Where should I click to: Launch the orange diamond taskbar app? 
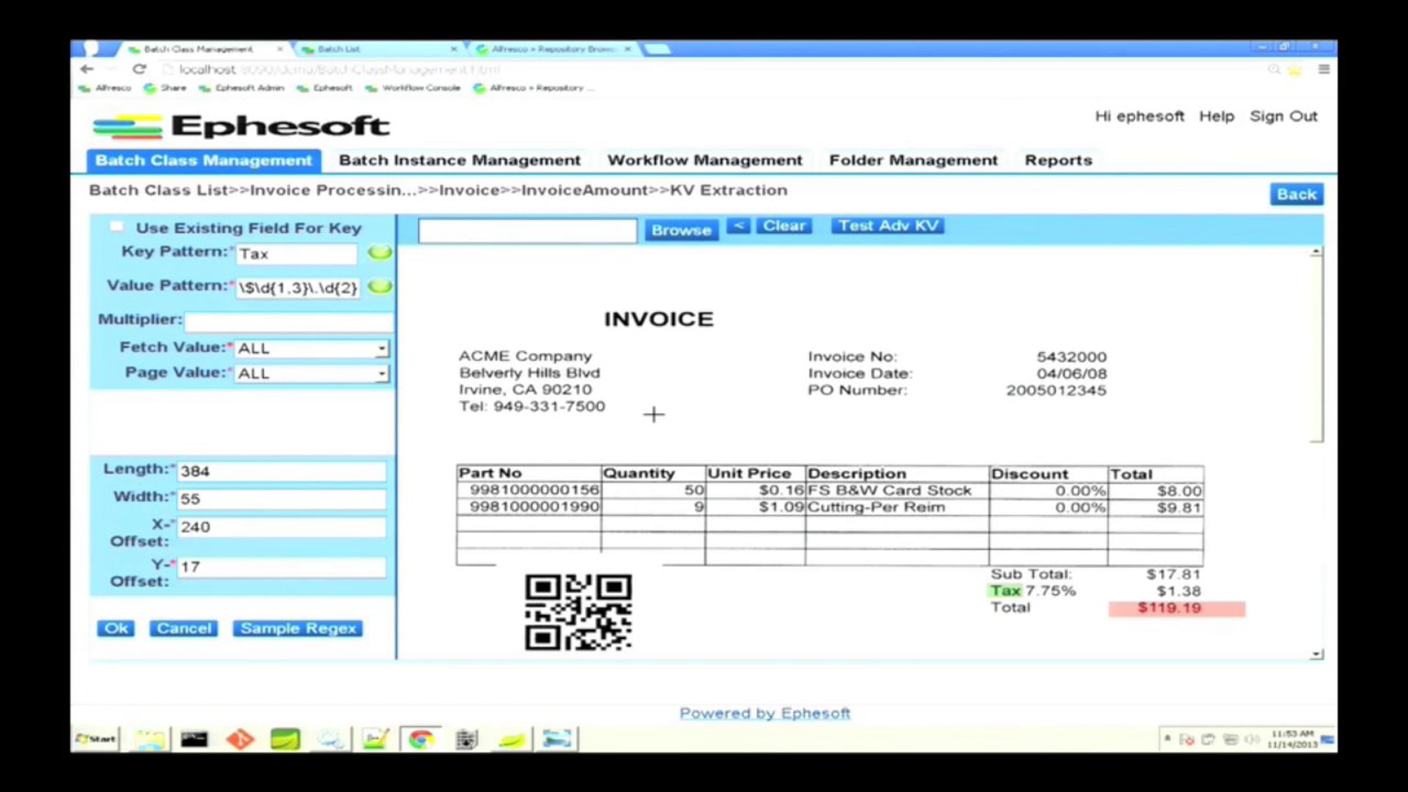(240, 739)
